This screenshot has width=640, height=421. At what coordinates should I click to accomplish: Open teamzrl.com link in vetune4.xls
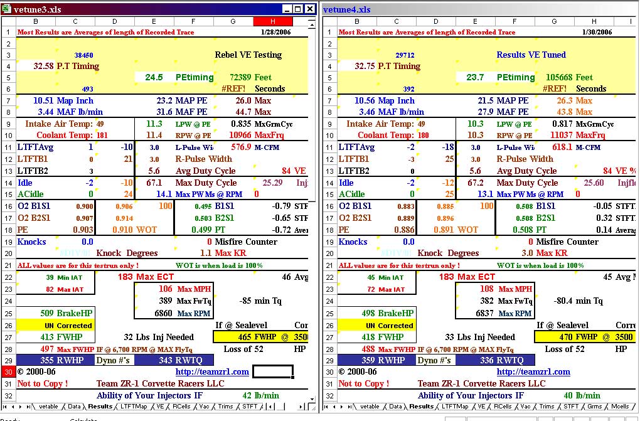tap(533, 372)
